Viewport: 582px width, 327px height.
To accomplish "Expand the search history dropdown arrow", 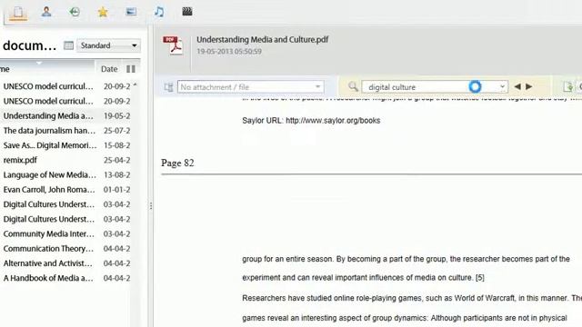I will [502, 87].
